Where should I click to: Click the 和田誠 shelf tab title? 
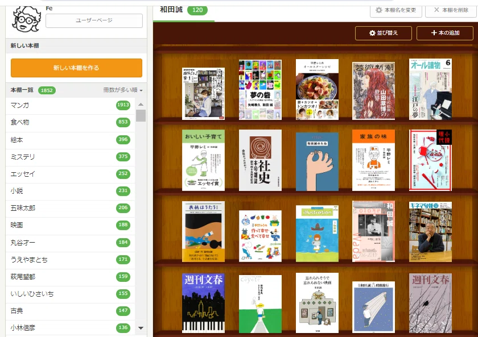171,10
